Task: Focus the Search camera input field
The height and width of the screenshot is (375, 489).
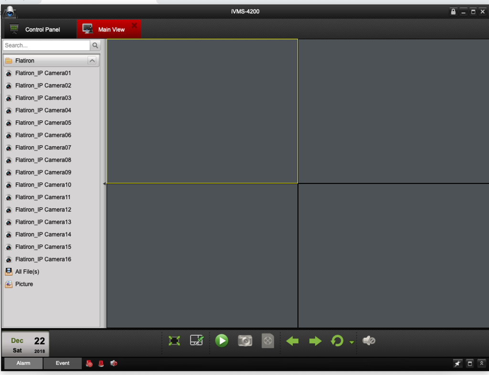Action: [x=46, y=45]
